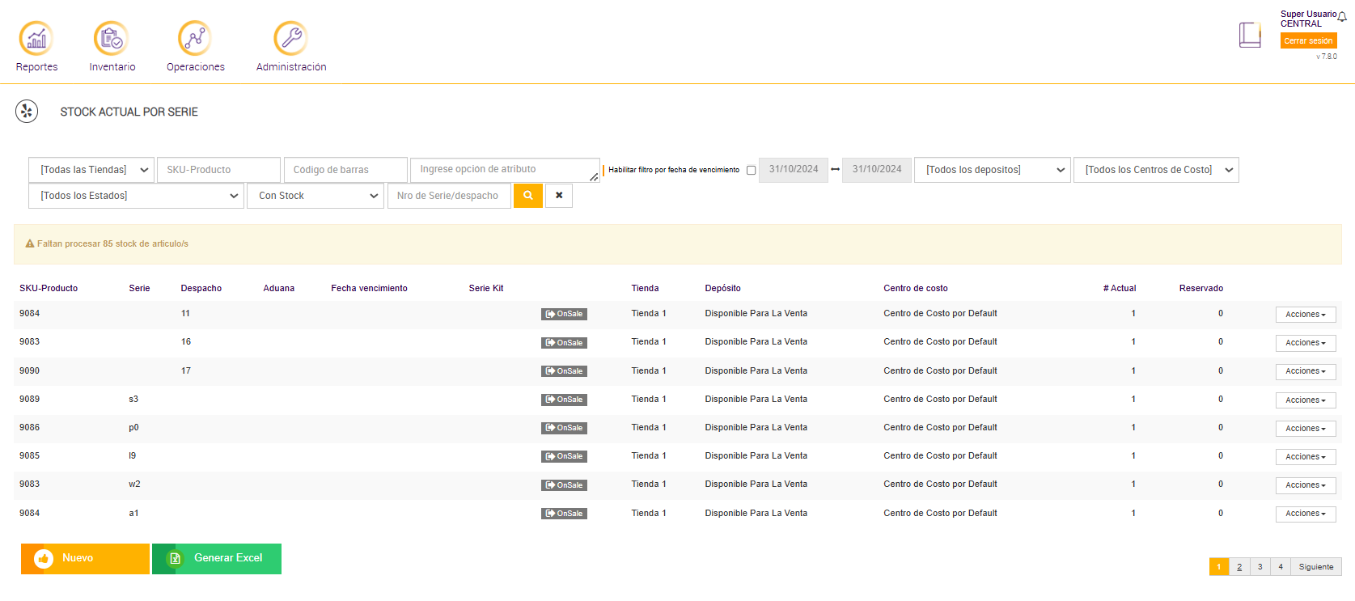Click the OnSale badge for serie a1

coord(564,514)
